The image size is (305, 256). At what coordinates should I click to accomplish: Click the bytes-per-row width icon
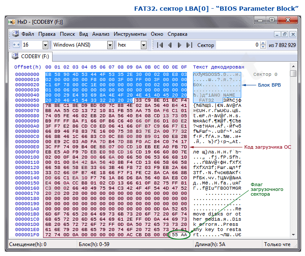pos(16,45)
